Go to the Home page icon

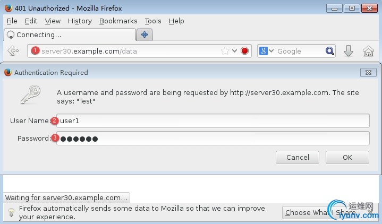pyautogui.click(x=368, y=51)
